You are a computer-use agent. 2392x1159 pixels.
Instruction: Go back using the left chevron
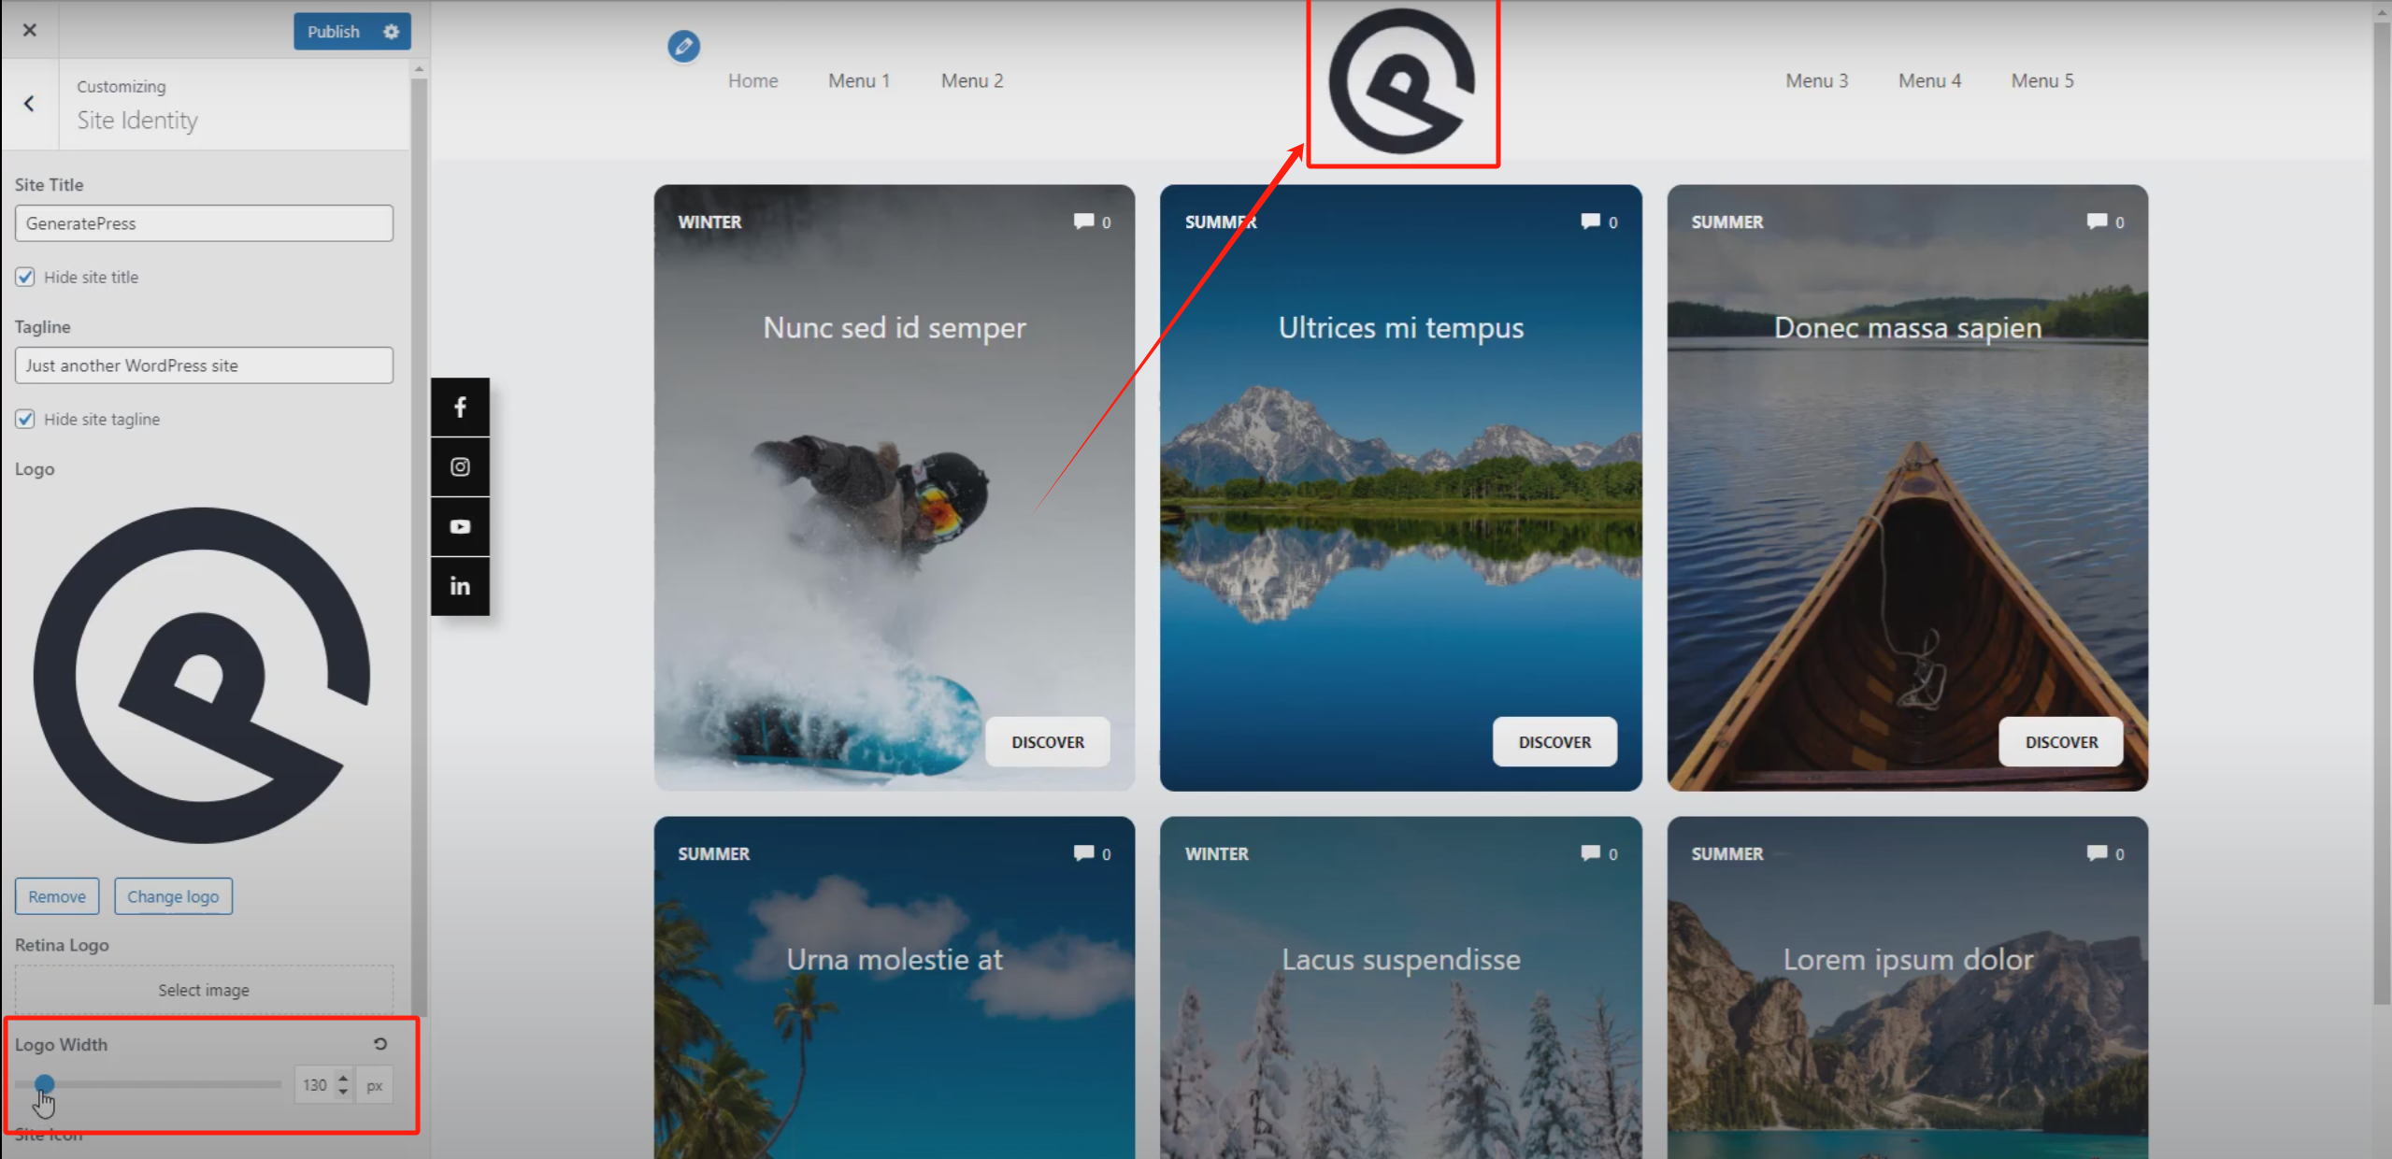click(30, 104)
